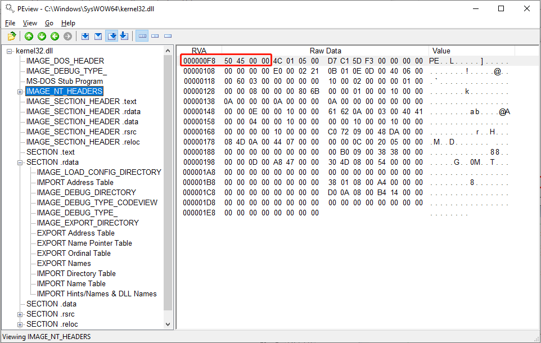Select IMAGE_DOS_HEADER in the tree
This screenshot has width=541, height=343.
point(65,61)
